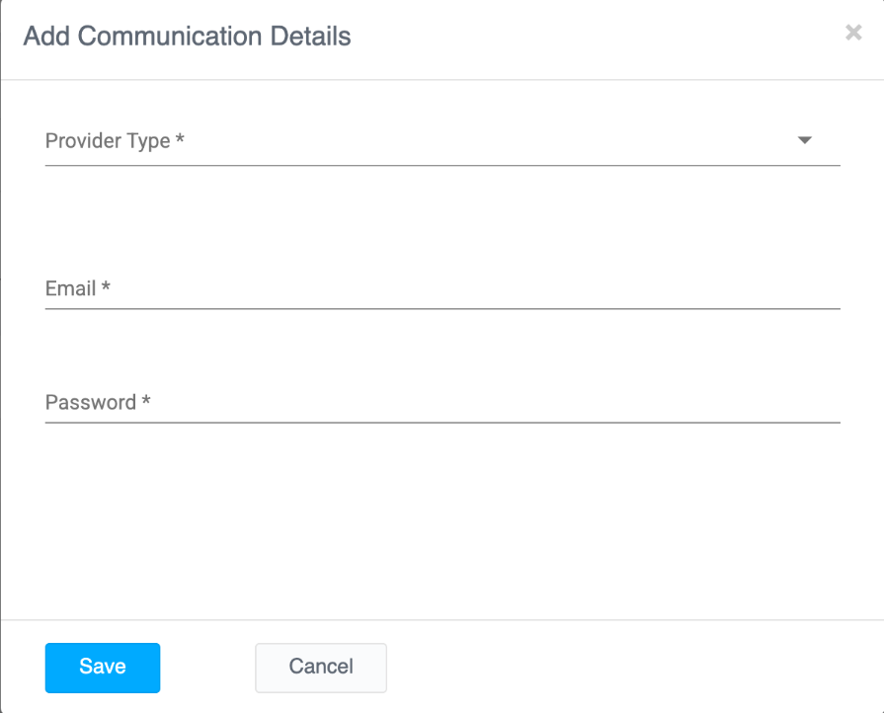
Task: Click the asterisk beside Password
Action: click(146, 401)
